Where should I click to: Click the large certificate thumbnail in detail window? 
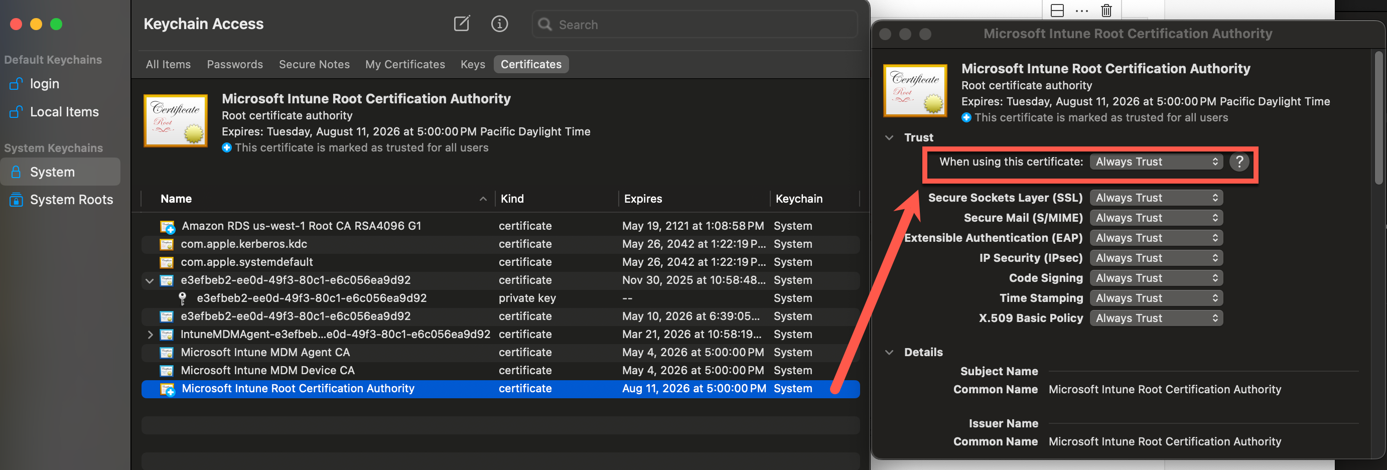(x=915, y=90)
